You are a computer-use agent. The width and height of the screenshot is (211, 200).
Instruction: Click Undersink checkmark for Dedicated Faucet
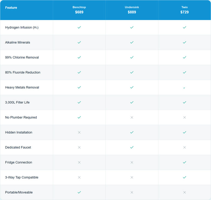tap(132, 147)
